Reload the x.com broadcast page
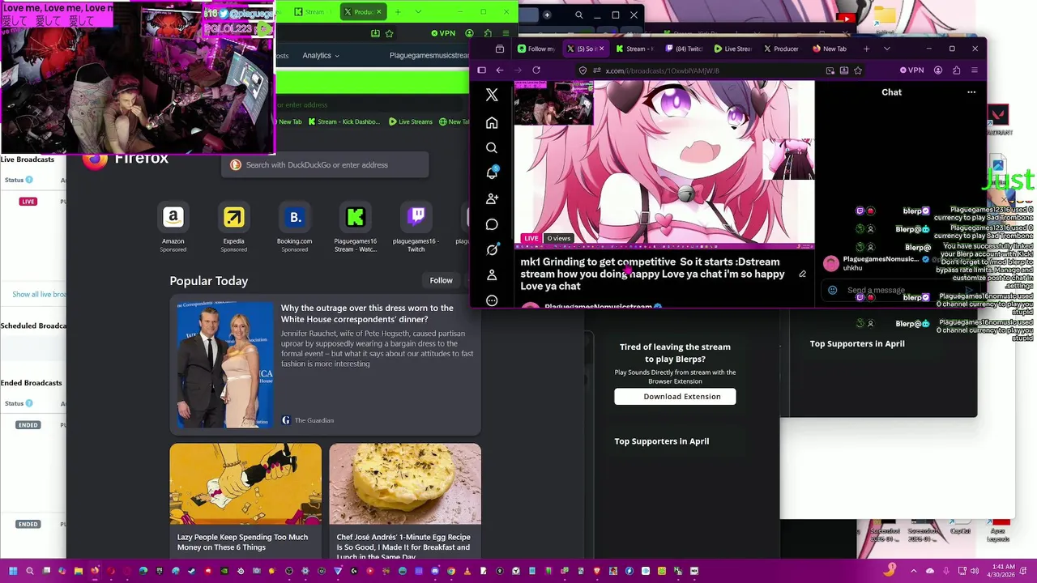Viewport: 1037px width, 583px height. click(536, 70)
